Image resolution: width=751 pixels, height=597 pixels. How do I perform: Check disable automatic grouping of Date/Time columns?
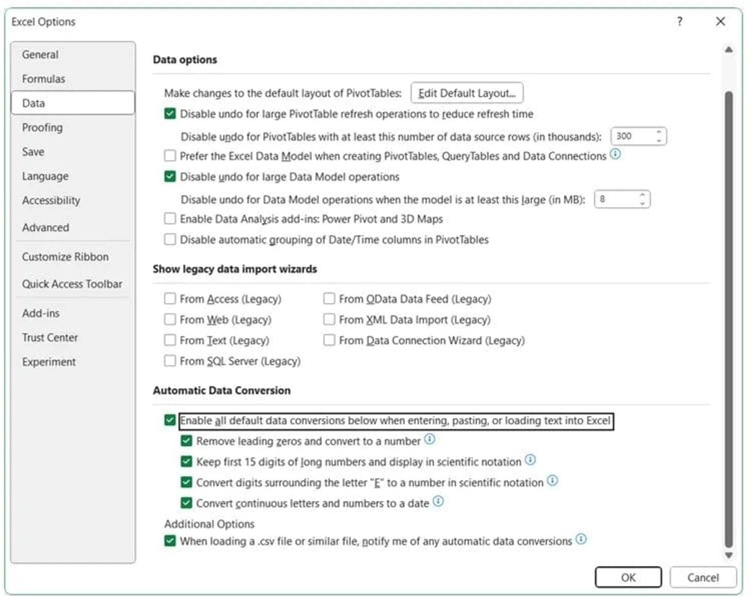click(x=170, y=239)
